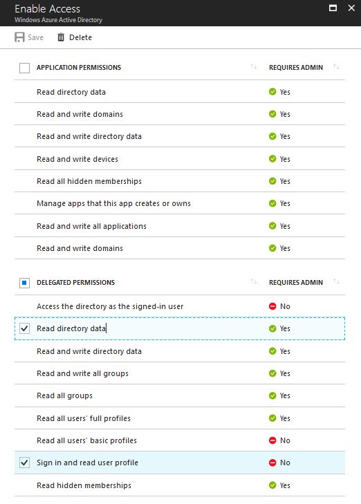Viewport: 361px width, 504px height.
Task: Uncheck delegated Read directory data checkbox
Action: click(x=24, y=328)
